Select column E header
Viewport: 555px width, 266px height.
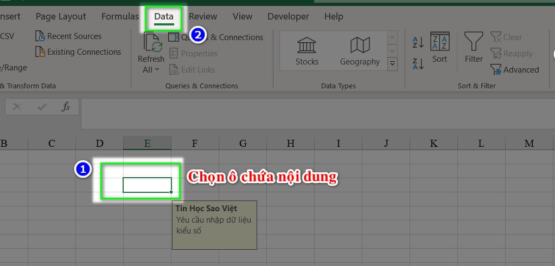coord(147,143)
